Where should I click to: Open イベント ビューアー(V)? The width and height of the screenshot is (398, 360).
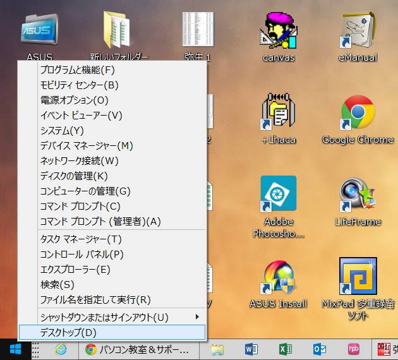pos(112,116)
